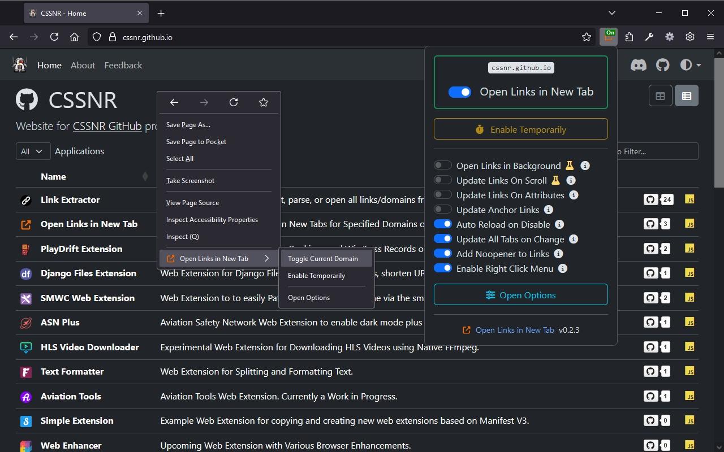Choose Inspect Accessibility Properties menu entry
This screenshot has width=724, height=452.
[212, 220]
